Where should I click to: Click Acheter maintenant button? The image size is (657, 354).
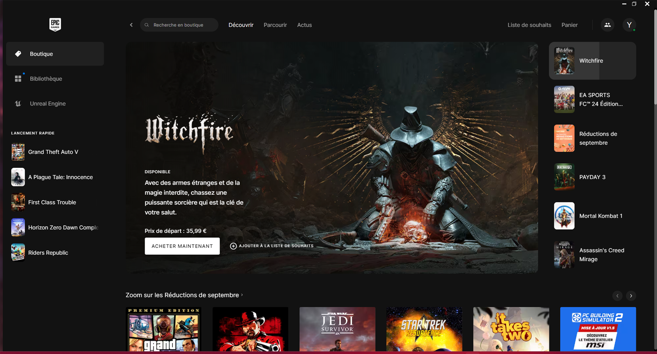coord(182,246)
